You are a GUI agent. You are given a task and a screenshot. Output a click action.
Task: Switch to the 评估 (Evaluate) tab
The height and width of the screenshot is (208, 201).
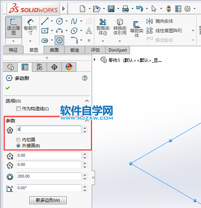(95, 50)
